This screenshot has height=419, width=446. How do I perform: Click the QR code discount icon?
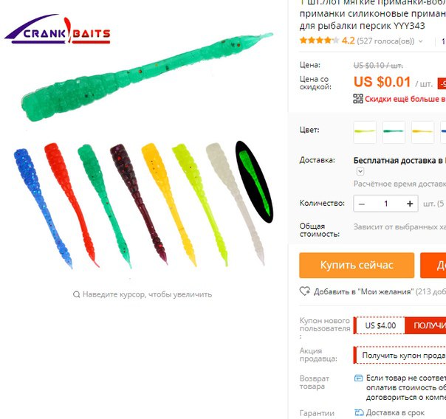pos(358,99)
